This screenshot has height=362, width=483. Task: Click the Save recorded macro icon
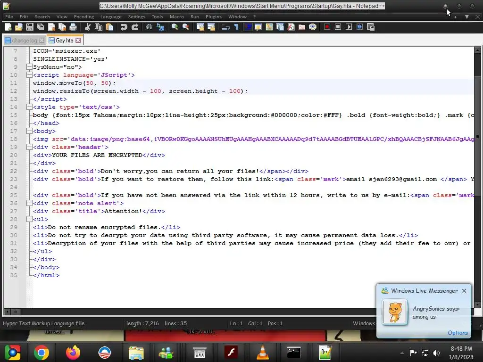371,27
